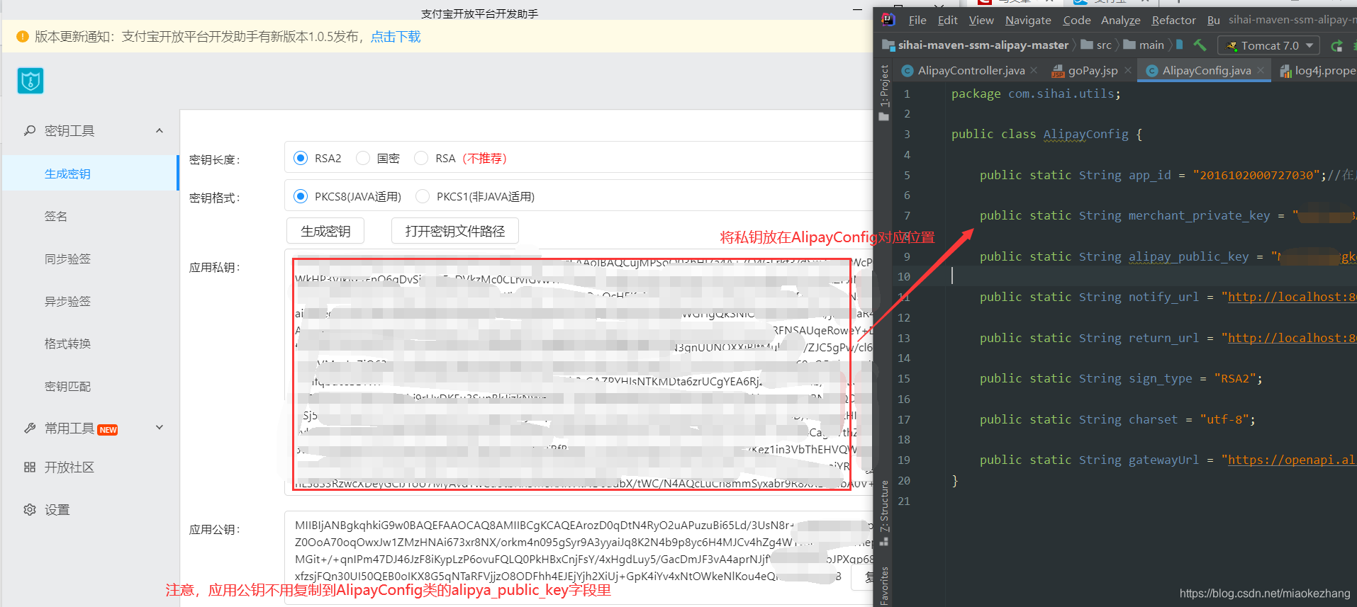
Task: Open 异步验签 in the sidebar
Action: pos(67,301)
